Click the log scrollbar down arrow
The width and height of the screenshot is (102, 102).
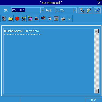tap(97, 91)
